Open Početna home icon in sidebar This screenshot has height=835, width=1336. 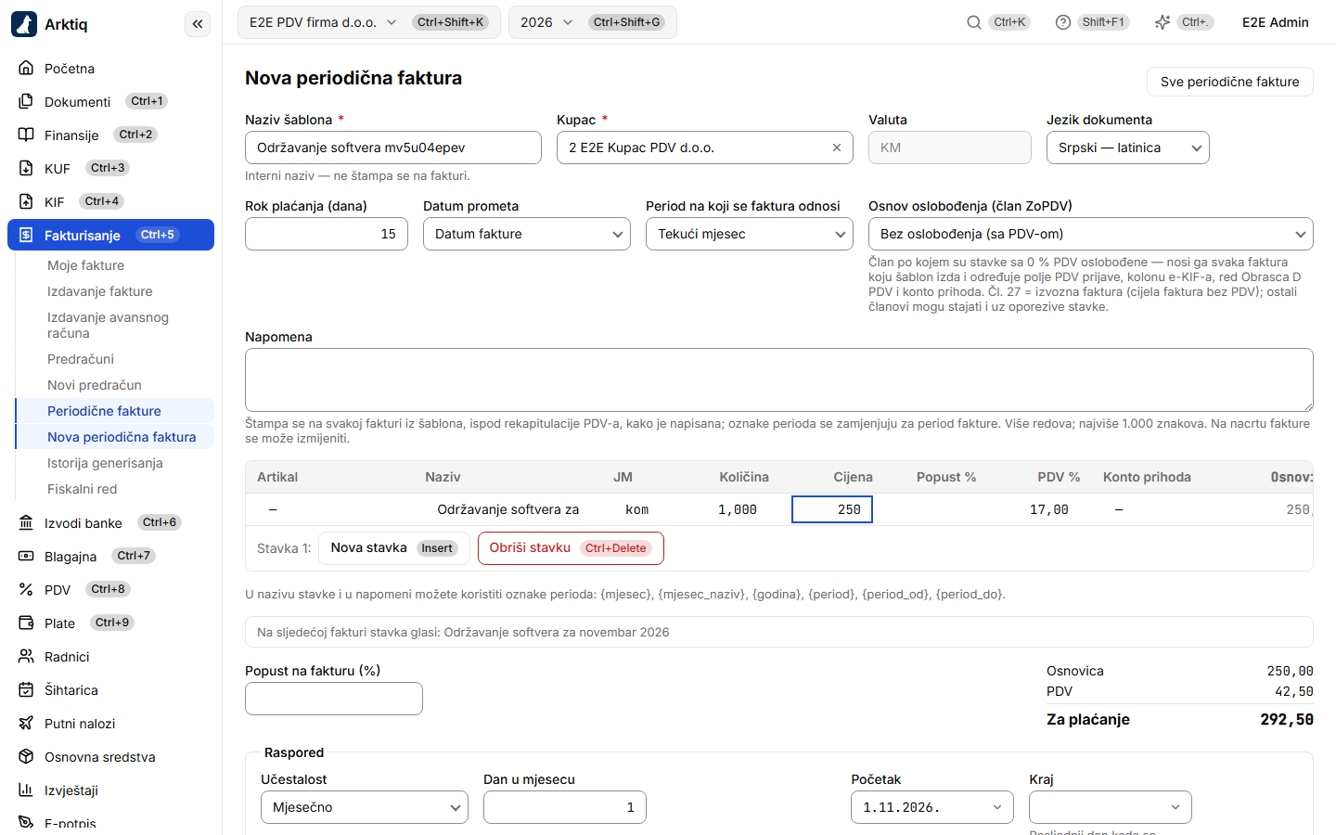(x=26, y=68)
